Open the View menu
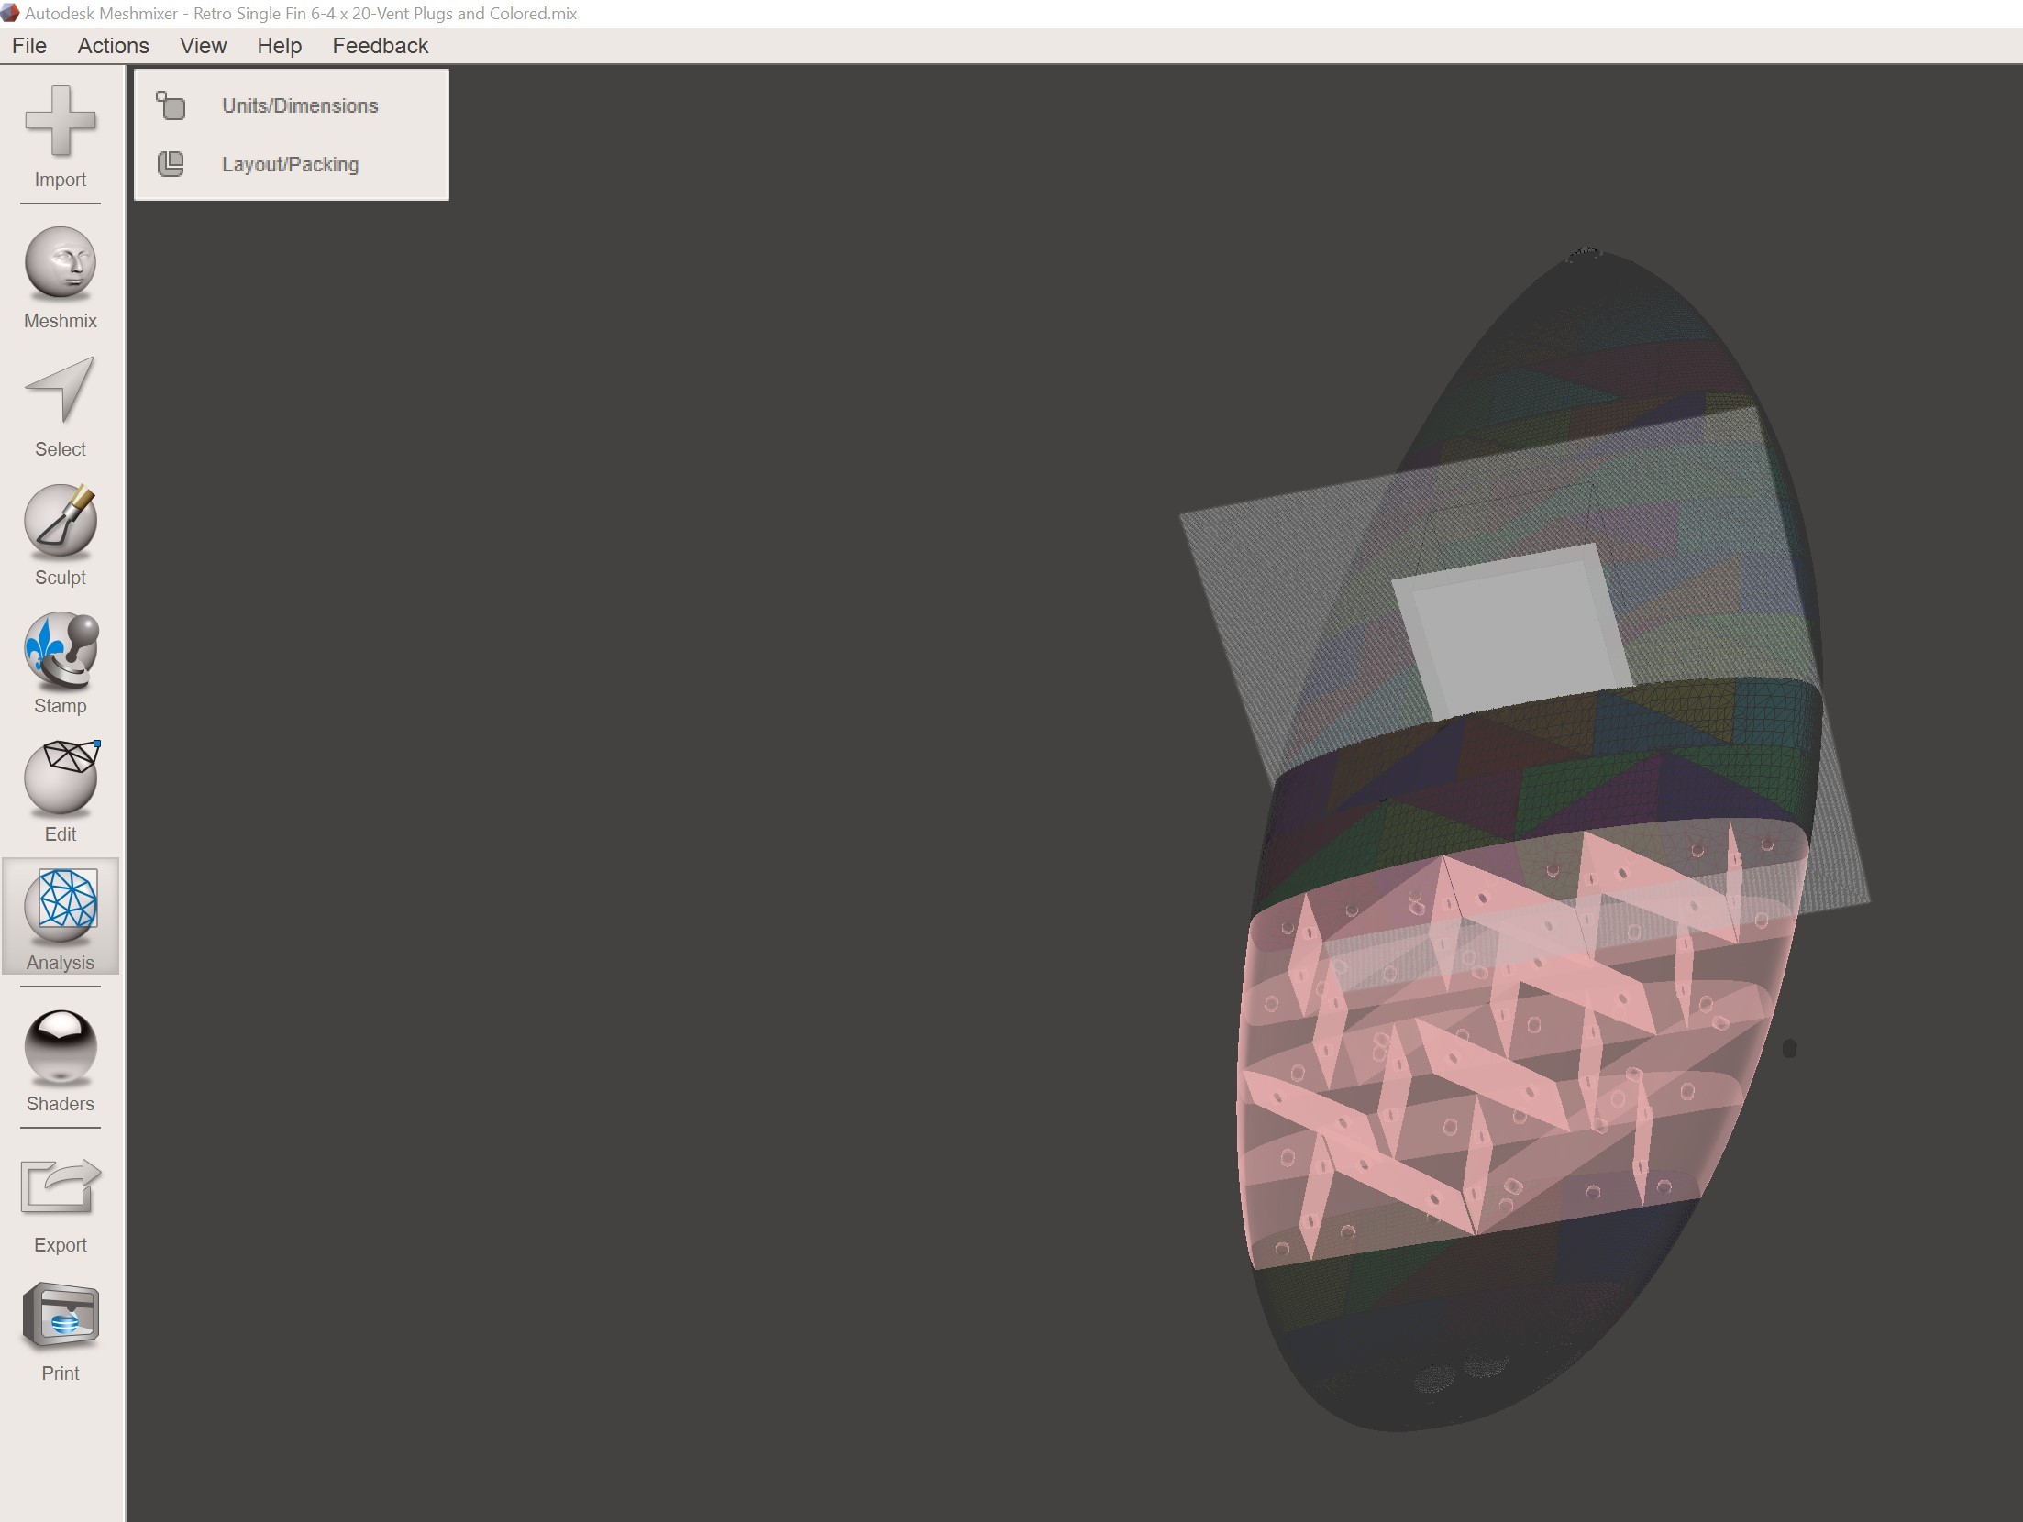 tap(203, 46)
